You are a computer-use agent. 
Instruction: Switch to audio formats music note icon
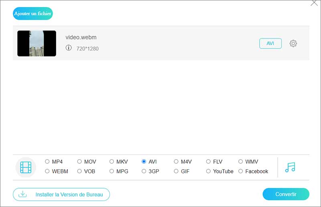290,167
